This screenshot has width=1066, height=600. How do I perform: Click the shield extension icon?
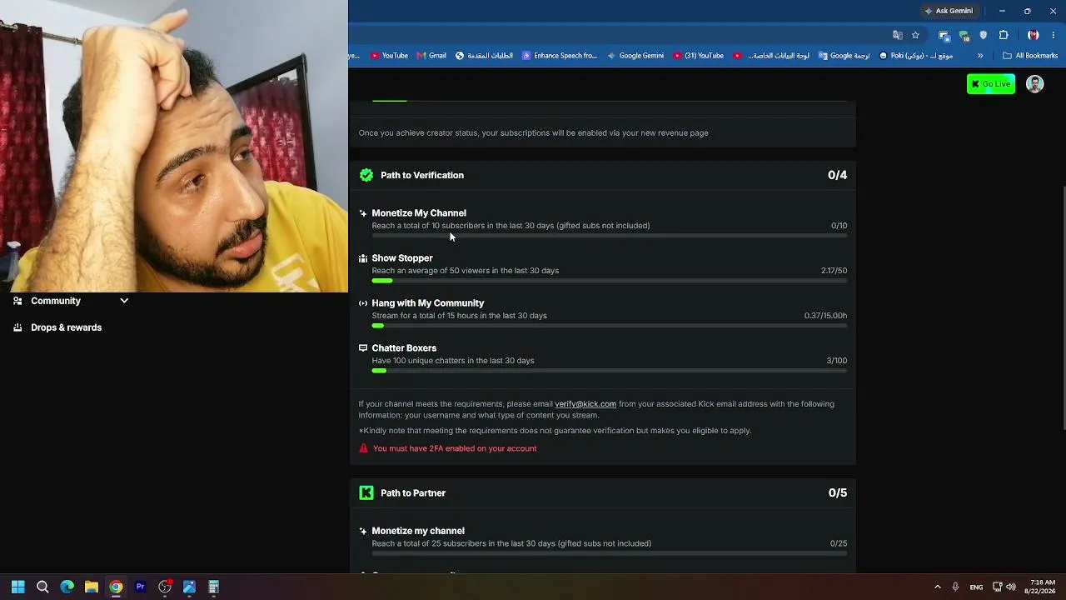click(984, 35)
